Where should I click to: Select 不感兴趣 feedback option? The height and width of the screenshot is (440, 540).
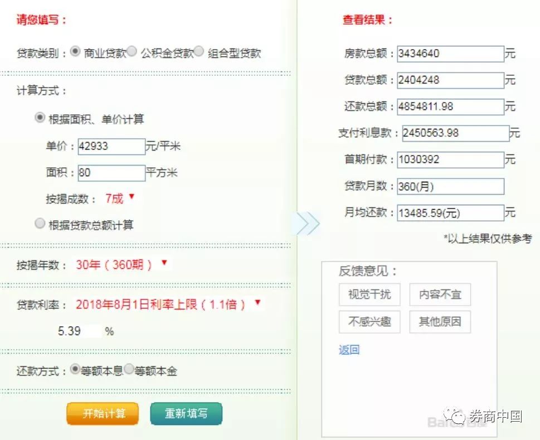369,322
